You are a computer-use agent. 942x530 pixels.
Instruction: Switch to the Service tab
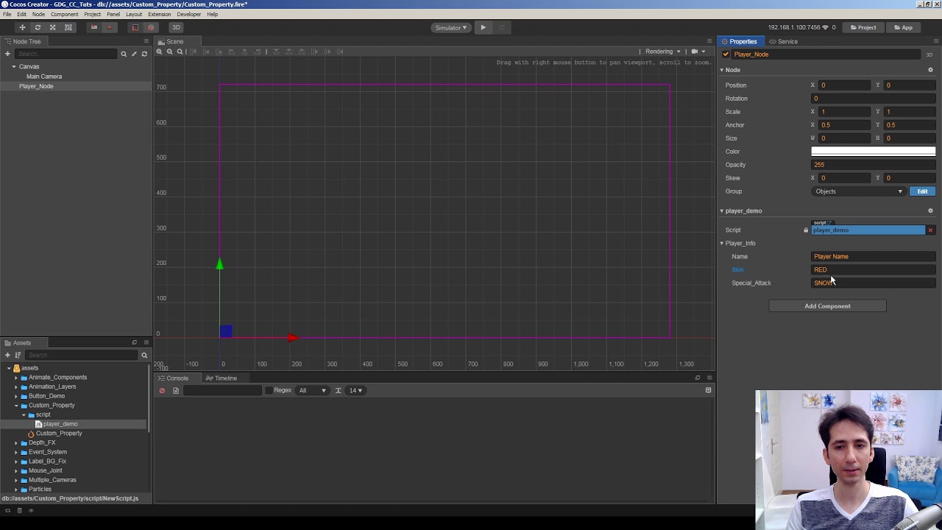click(783, 41)
